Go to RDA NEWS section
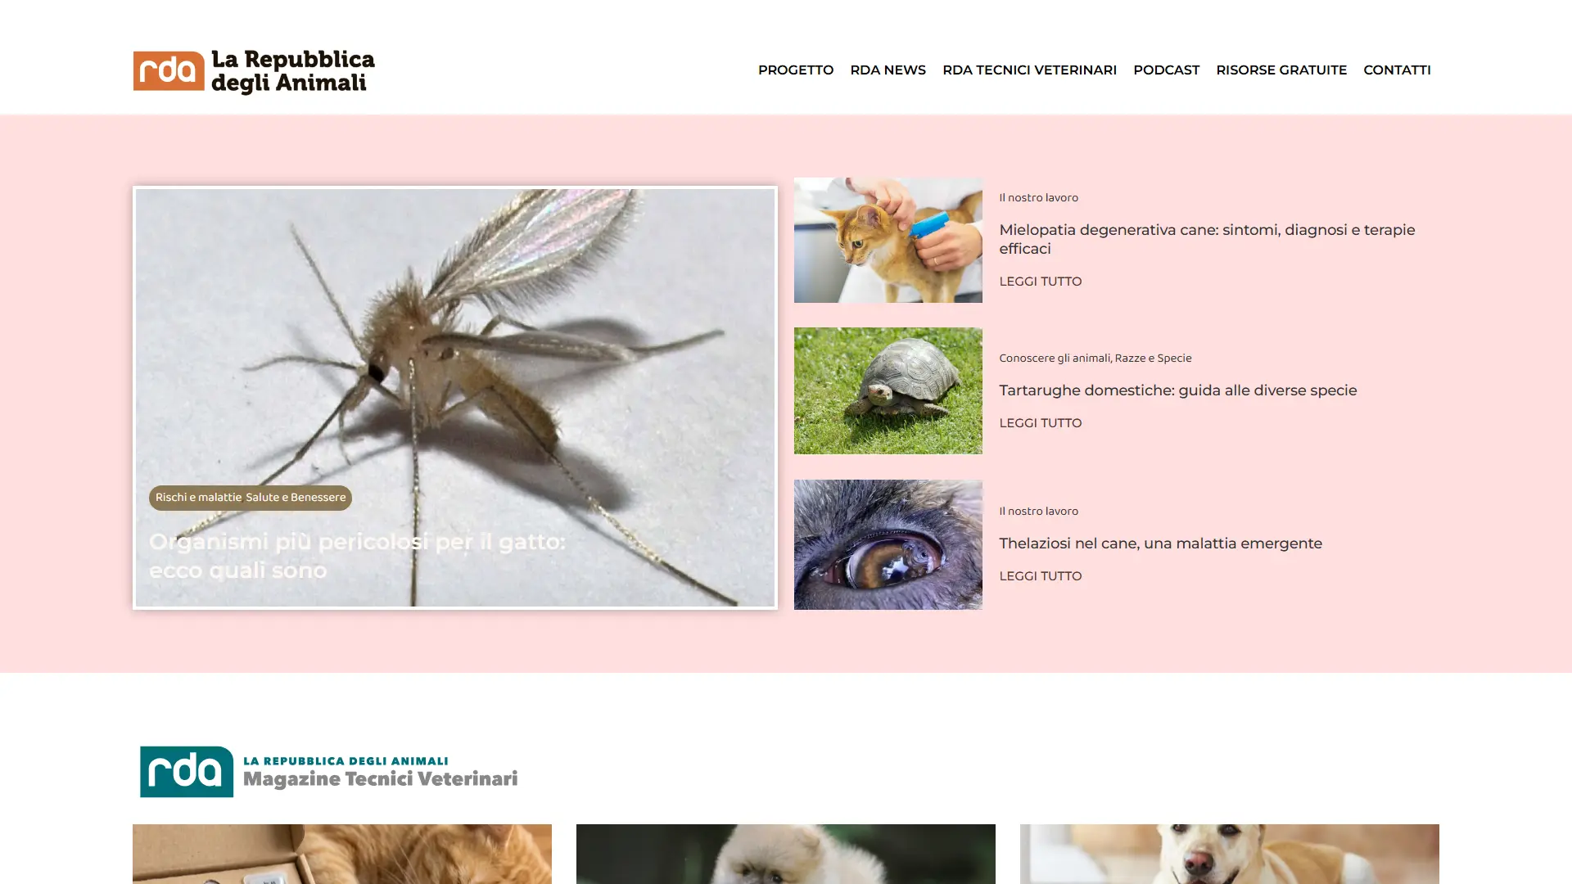 (x=888, y=70)
